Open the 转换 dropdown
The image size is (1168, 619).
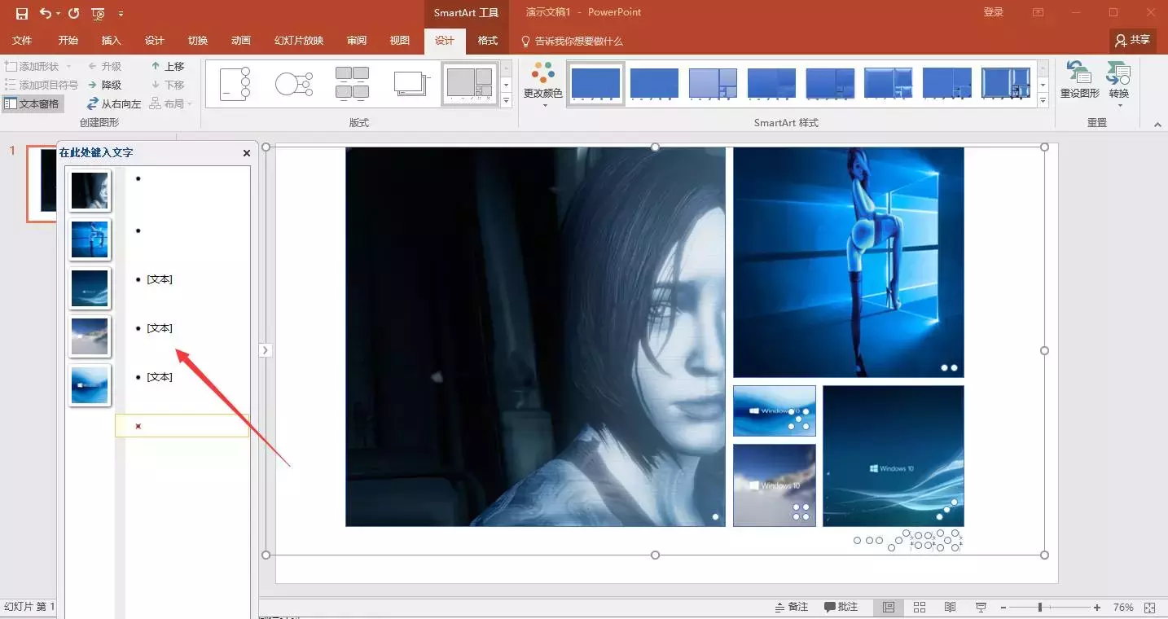(1119, 86)
